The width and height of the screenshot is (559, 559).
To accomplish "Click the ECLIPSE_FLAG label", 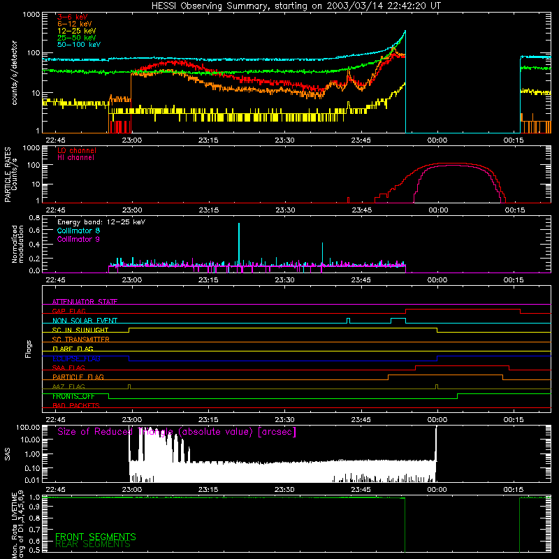I will pyautogui.click(x=76, y=358).
